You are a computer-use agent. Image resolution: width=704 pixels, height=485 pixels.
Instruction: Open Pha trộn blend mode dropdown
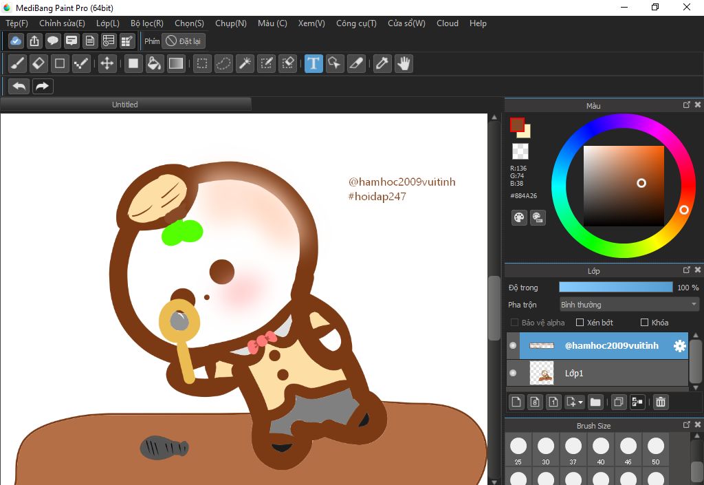(629, 305)
